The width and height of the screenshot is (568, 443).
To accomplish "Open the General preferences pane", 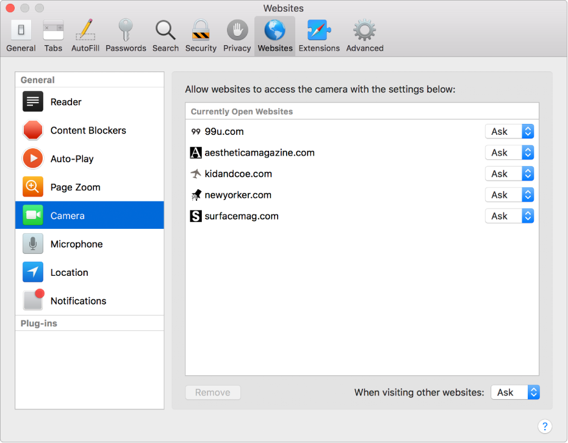I will [x=21, y=35].
